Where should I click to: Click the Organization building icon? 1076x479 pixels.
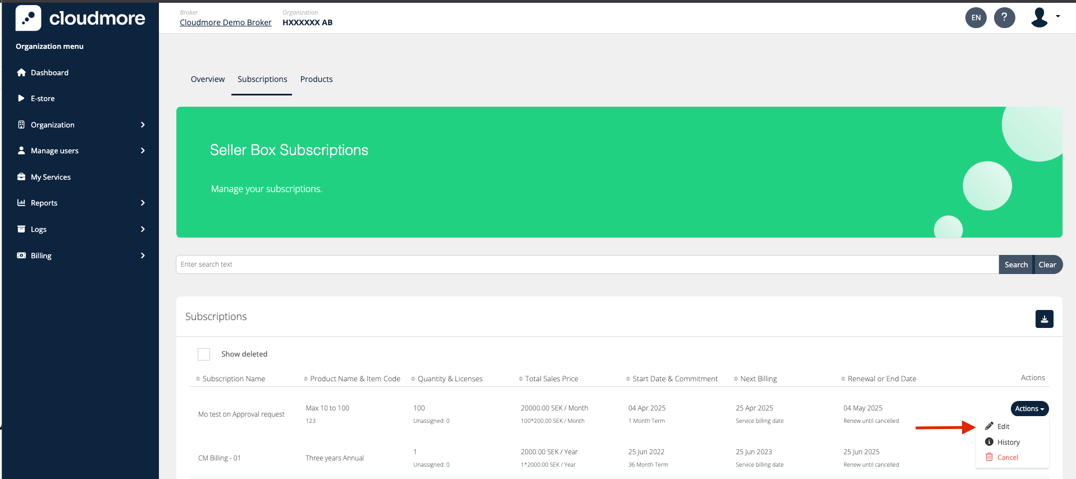21,125
